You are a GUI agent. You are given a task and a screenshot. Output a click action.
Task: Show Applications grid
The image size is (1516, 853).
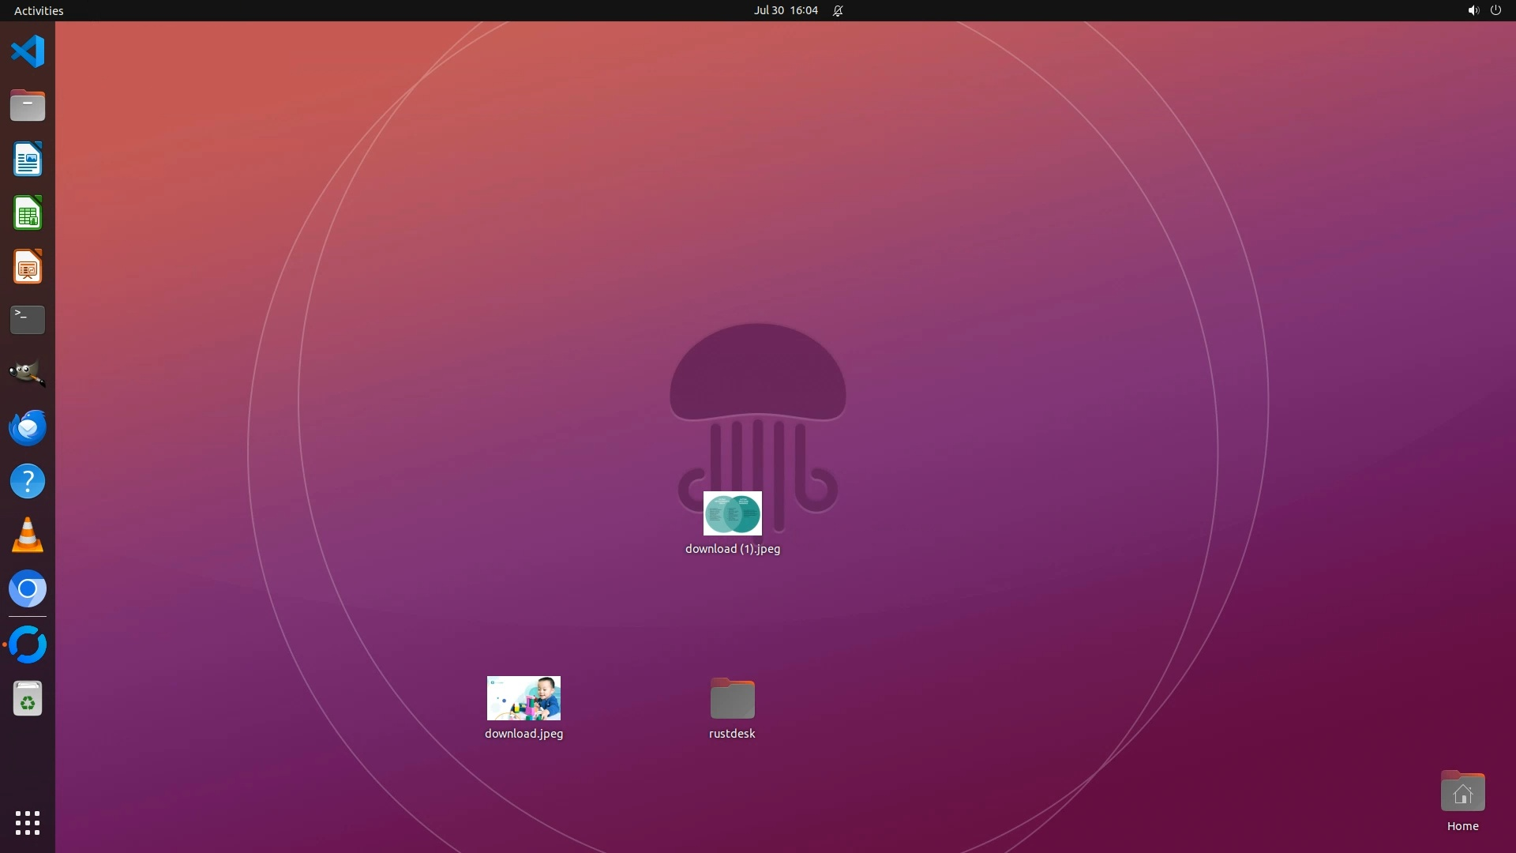28,822
